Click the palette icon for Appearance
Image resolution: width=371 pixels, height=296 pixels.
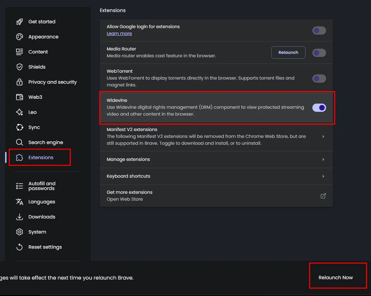(x=20, y=37)
